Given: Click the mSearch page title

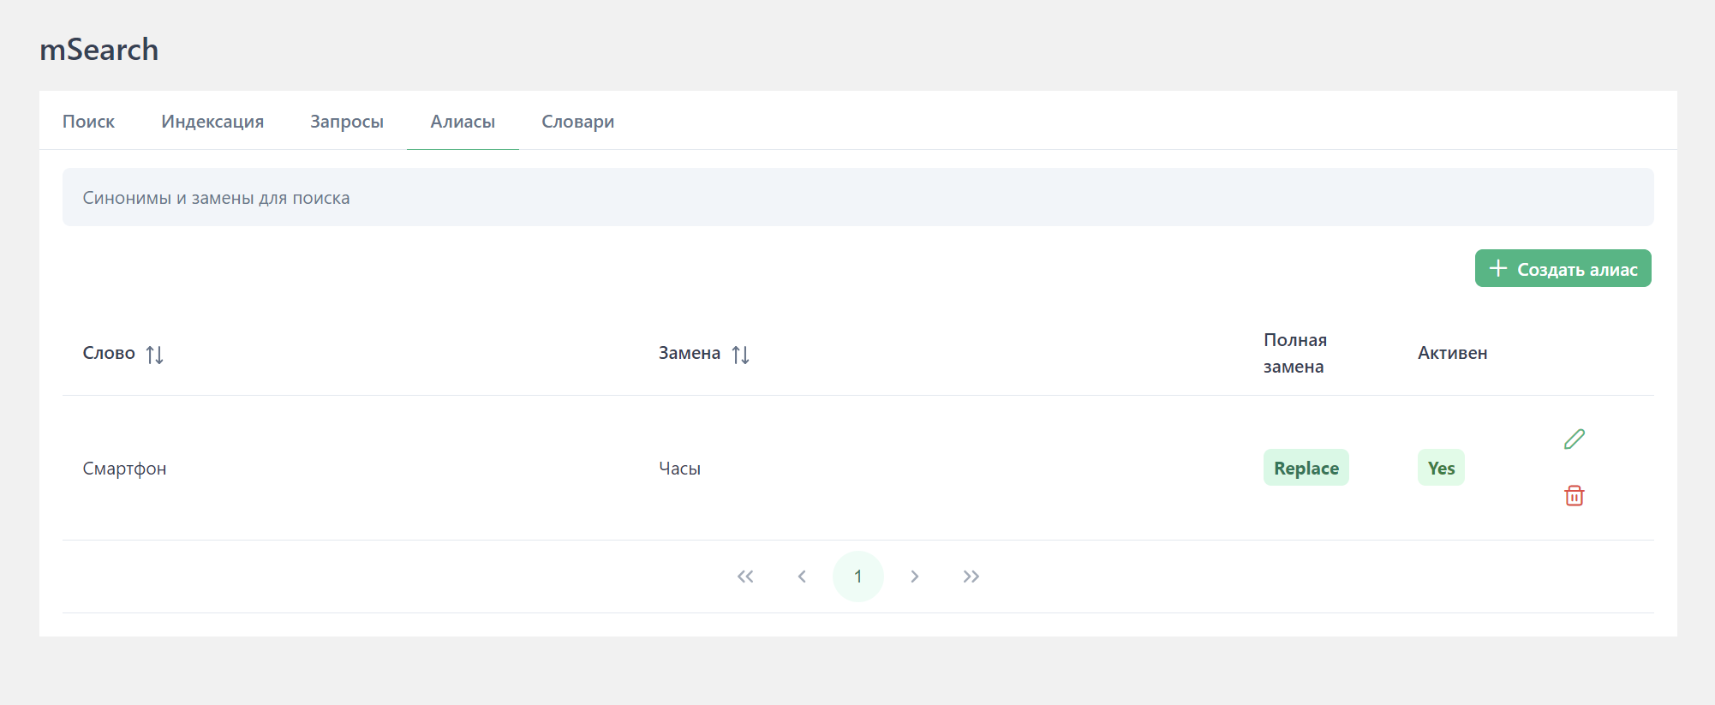Looking at the screenshot, I should click(99, 50).
